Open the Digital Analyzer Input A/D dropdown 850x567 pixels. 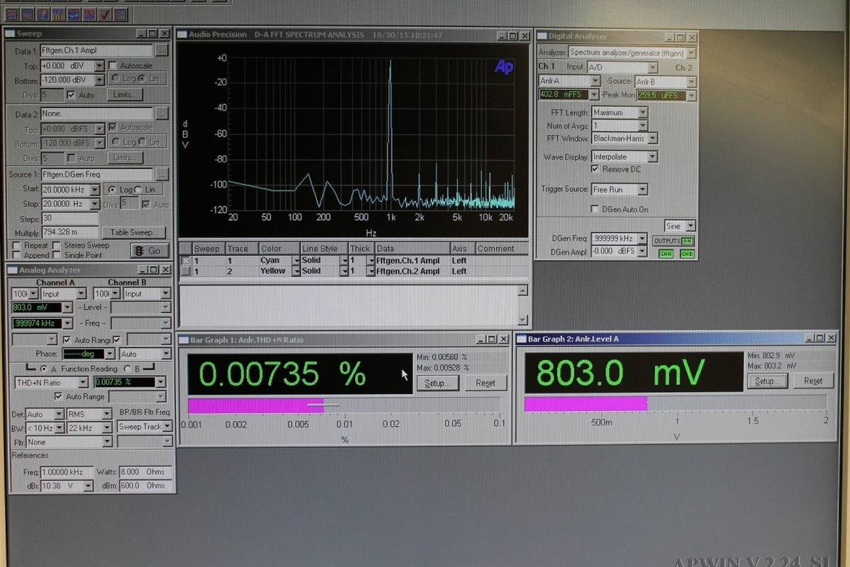[653, 67]
